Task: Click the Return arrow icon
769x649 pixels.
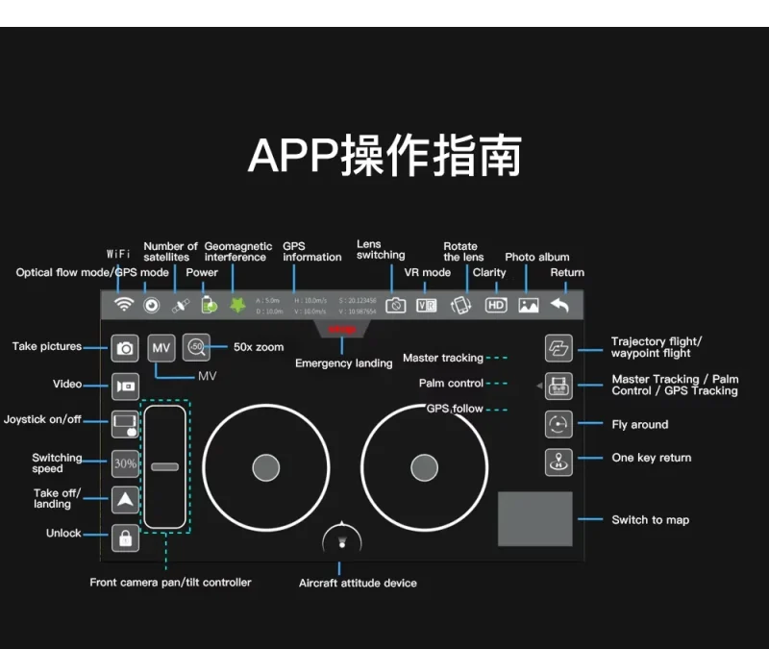Action: point(559,305)
